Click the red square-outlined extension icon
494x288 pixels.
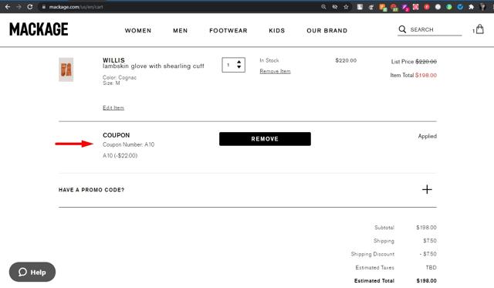(415, 7)
